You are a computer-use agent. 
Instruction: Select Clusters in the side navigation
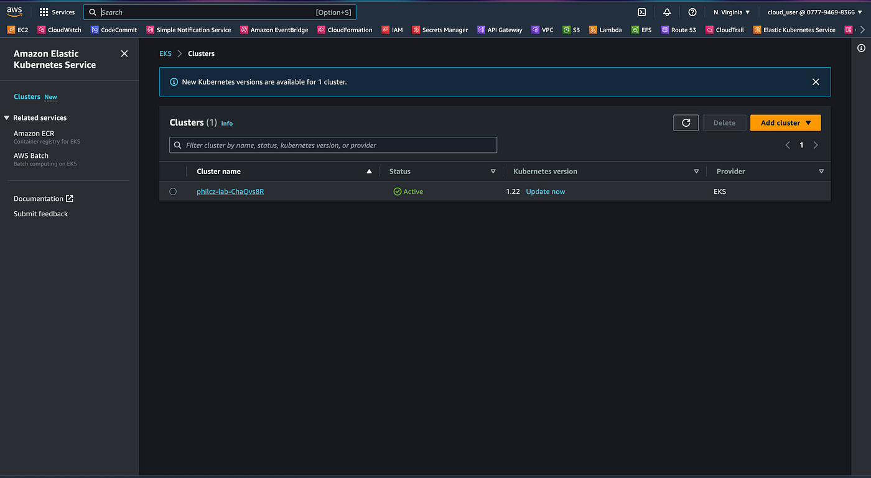pyautogui.click(x=27, y=97)
